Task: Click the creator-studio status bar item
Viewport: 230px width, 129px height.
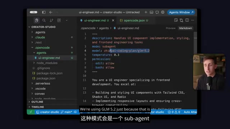Action: 48,112
